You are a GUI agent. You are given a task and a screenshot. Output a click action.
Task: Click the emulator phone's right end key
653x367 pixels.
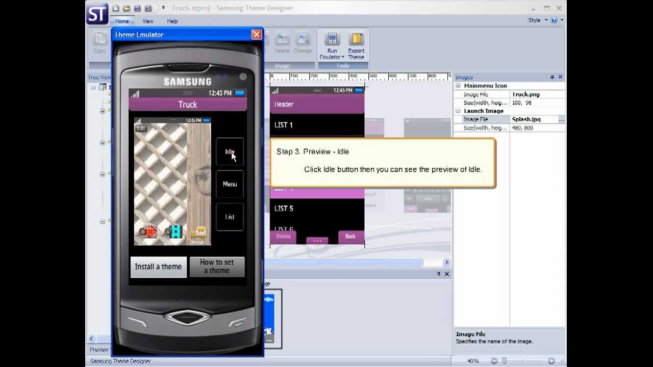pos(238,322)
